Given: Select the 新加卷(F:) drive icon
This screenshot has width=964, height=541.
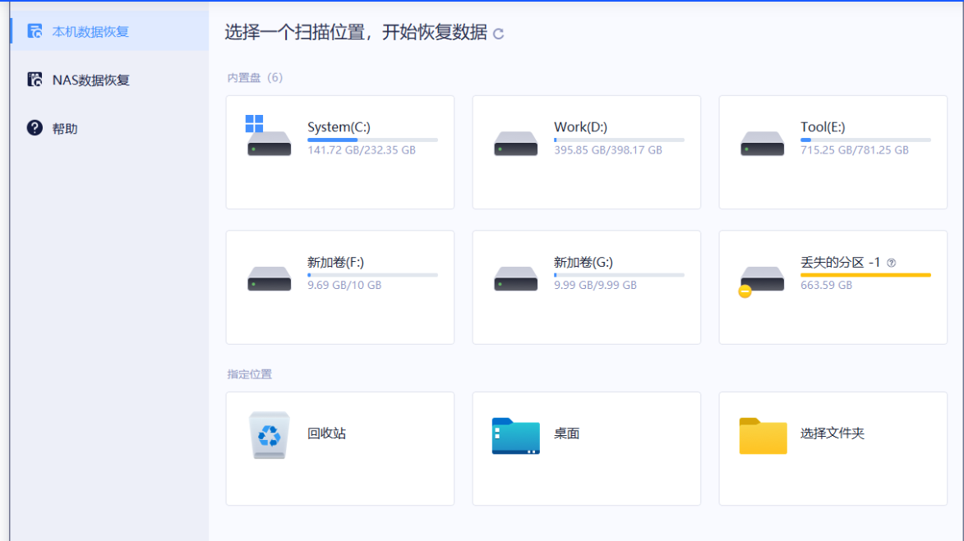Looking at the screenshot, I should (x=270, y=278).
